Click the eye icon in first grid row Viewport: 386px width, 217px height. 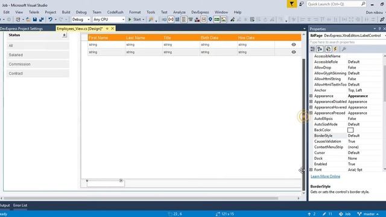pos(294,45)
